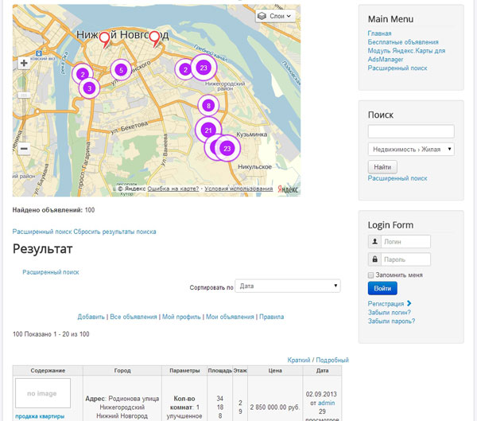Click the left red placemark pin on the map
Screen dimensions: 477x421
pyautogui.click(x=104, y=37)
